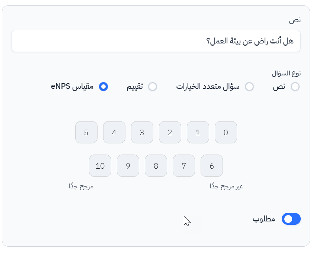This screenshot has height=253, width=313.
Task: Choose score 2 on the eNPS scale
Action: [170, 132]
